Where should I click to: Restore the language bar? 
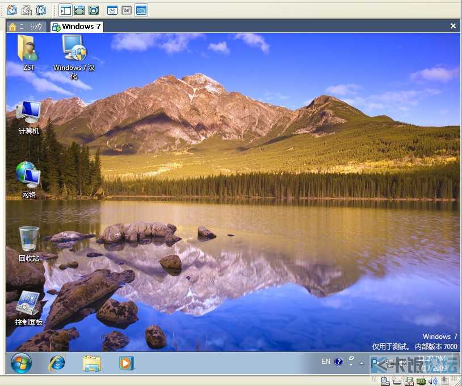351,358
